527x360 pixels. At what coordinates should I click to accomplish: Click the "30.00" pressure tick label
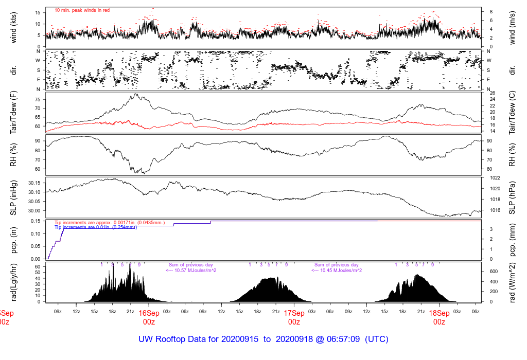pos(34,210)
